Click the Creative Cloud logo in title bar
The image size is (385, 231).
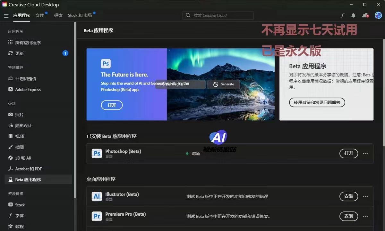click(x=4, y=4)
